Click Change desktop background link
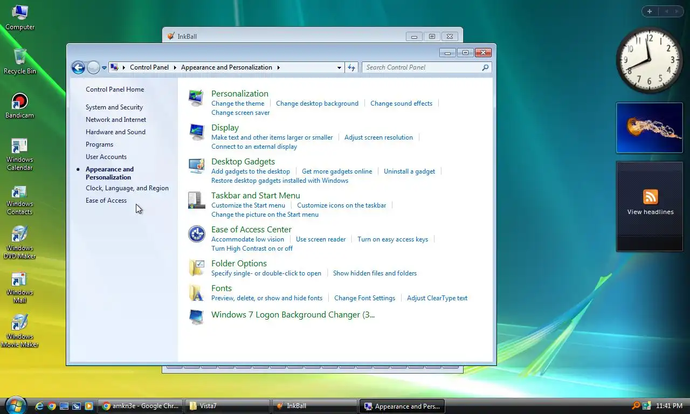Image resolution: width=690 pixels, height=414 pixels. pyautogui.click(x=317, y=103)
